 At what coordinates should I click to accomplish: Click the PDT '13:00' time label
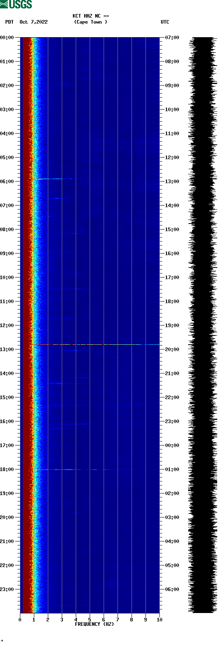(7, 349)
